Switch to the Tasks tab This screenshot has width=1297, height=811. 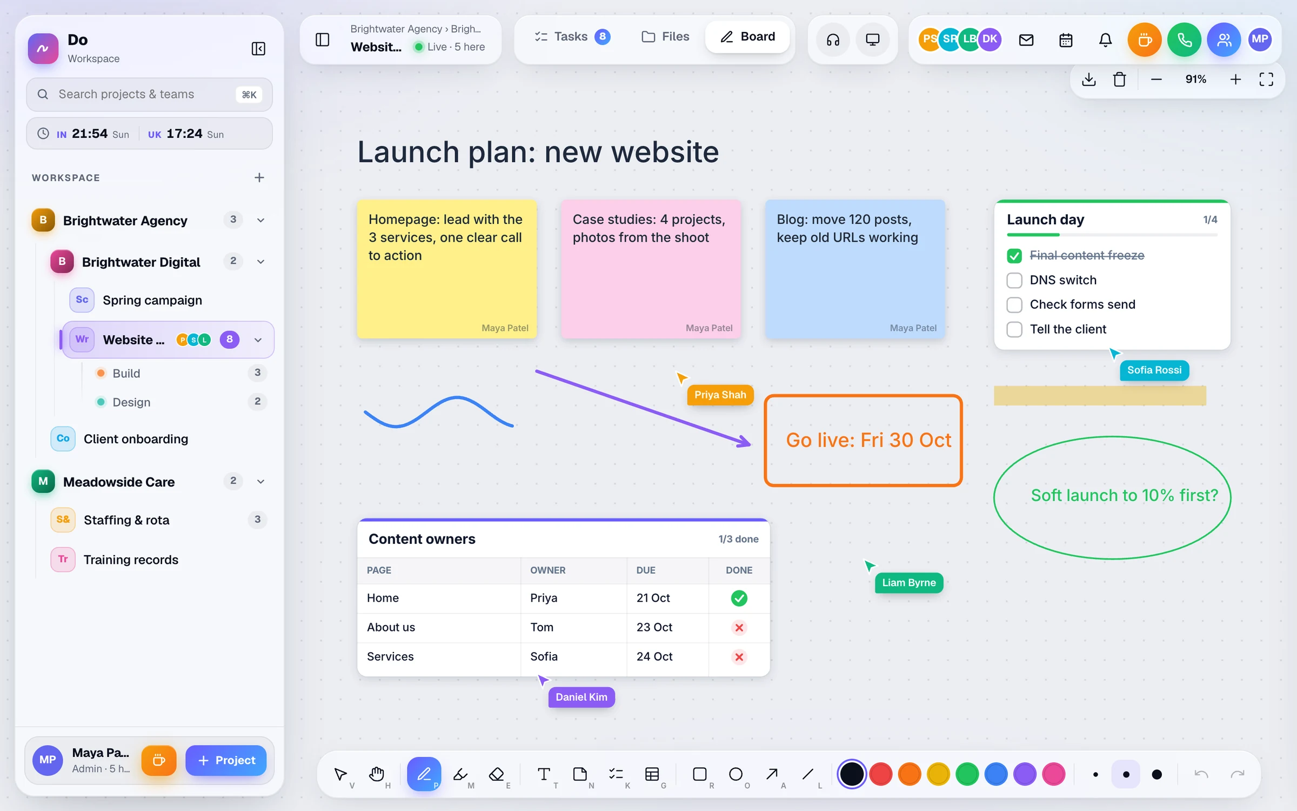tap(572, 37)
